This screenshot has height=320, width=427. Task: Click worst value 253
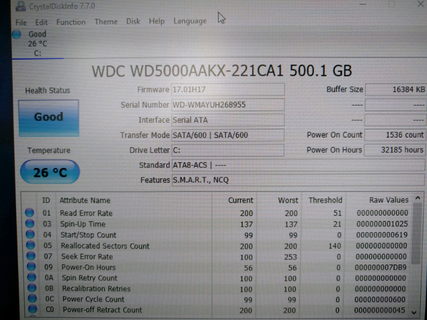coord(290,257)
